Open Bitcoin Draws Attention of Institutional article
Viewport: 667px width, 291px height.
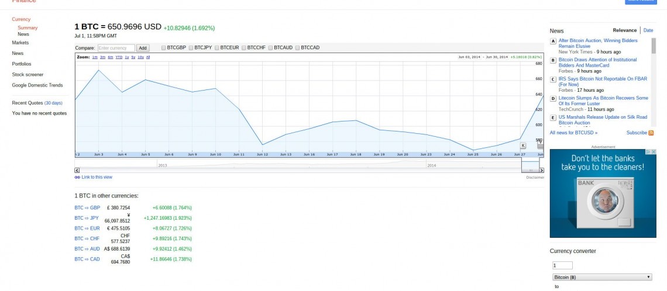point(597,63)
